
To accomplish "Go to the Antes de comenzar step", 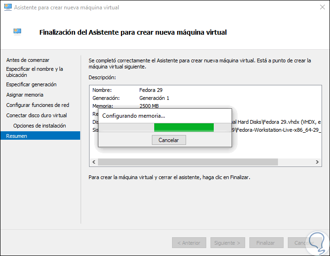I will click(28, 60).
